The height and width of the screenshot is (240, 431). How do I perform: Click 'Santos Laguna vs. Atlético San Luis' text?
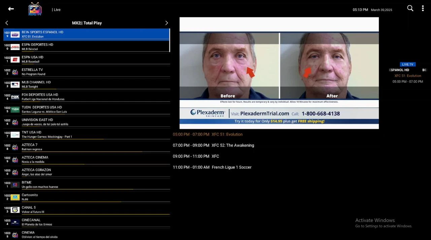44,112
